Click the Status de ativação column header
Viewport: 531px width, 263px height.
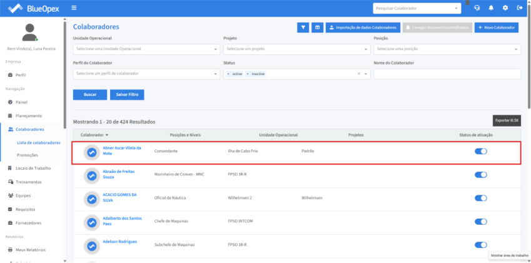[x=476, y=135]
